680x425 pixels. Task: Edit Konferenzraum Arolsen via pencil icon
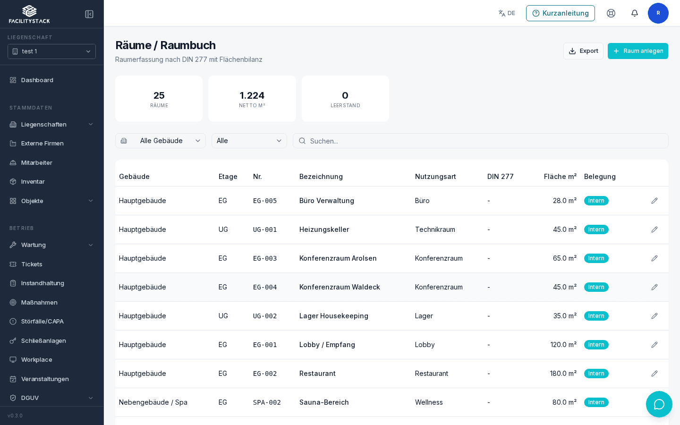point(654,258)
